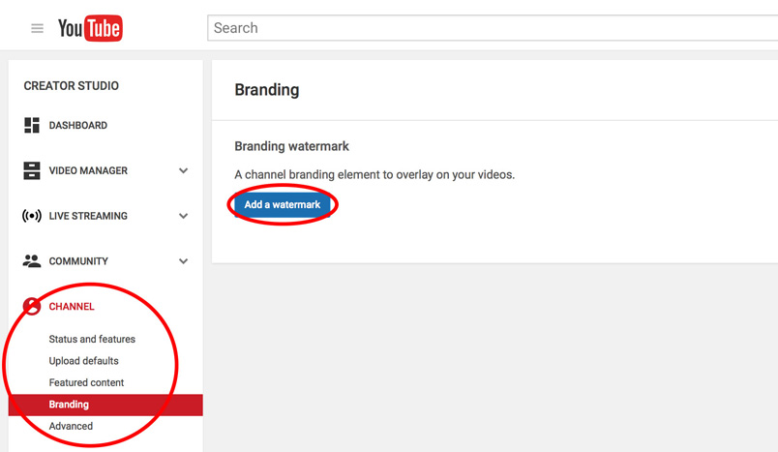Select the Branding sidebar item
The width and height of the screenshot is (778, 452).
pyautogui.click(x=105, y=405)
